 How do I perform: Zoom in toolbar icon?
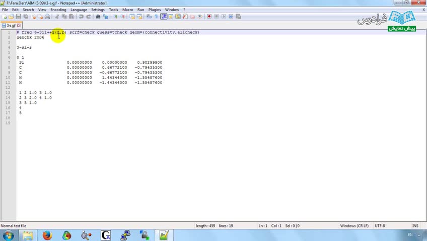tap(115, 17)
